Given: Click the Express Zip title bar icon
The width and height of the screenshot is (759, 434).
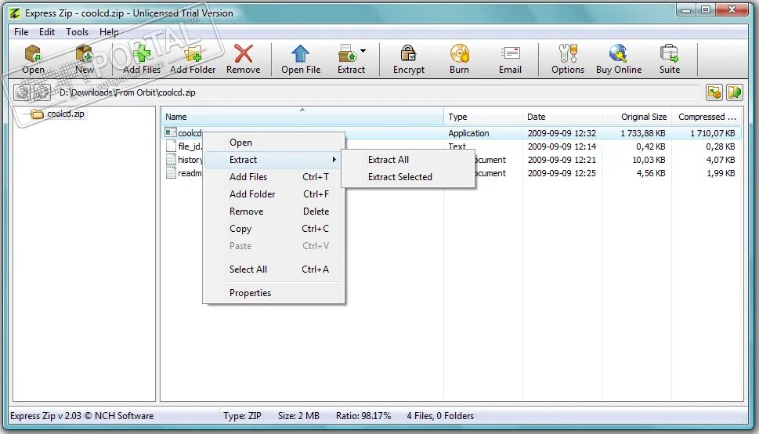Looking at the screenshot, I should (x=16, y=13).
